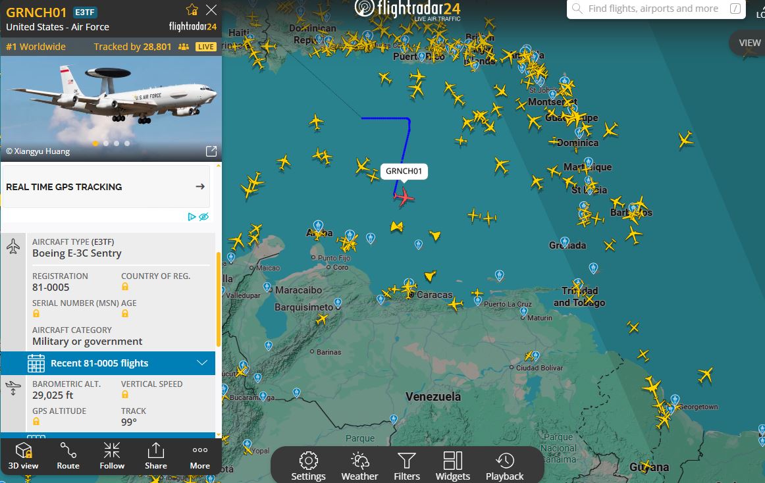This screenshot has height=483, width=765.
Task: Open aircraft photo in new window
Action: point(211,151)
